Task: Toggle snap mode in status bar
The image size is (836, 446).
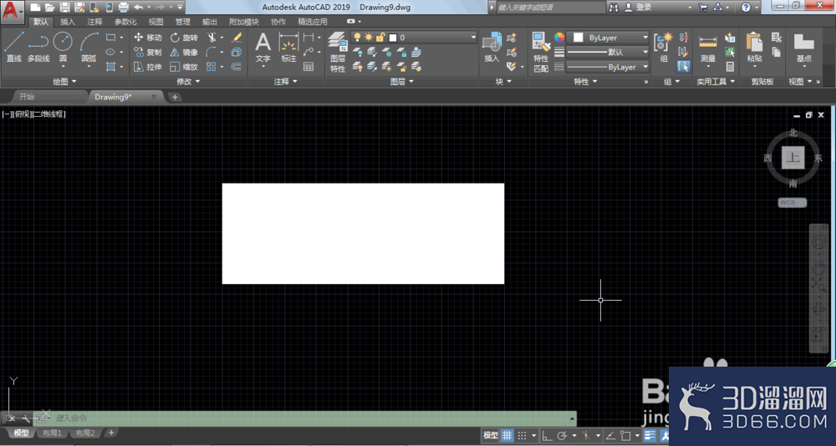Action: [x=522, y=435]
